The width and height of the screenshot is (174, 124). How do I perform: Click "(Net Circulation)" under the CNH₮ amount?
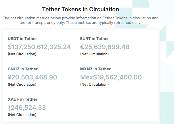(22, 84)
